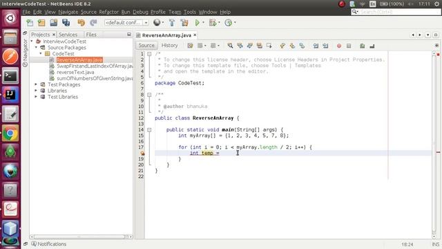The width and height of the screenshot is (442, 249).
Task: Click the Save All toolbar icon
Action: pos(66,23)
